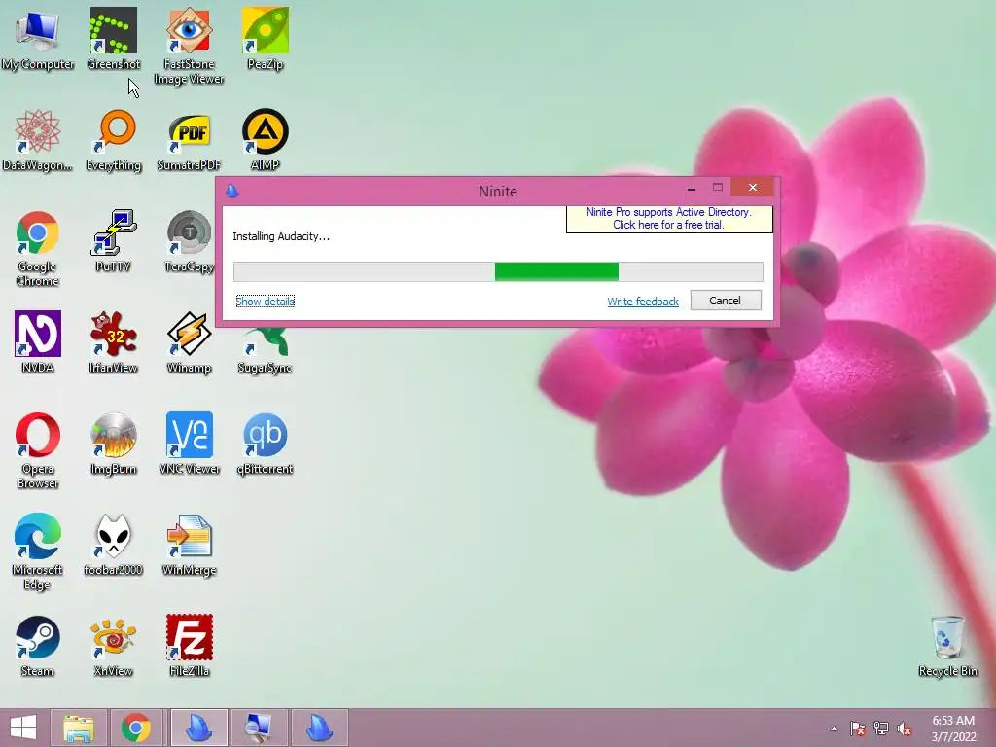Click the VNC Viewer desktop icon
The image size is (996, 747).
[x=189, y=444]
